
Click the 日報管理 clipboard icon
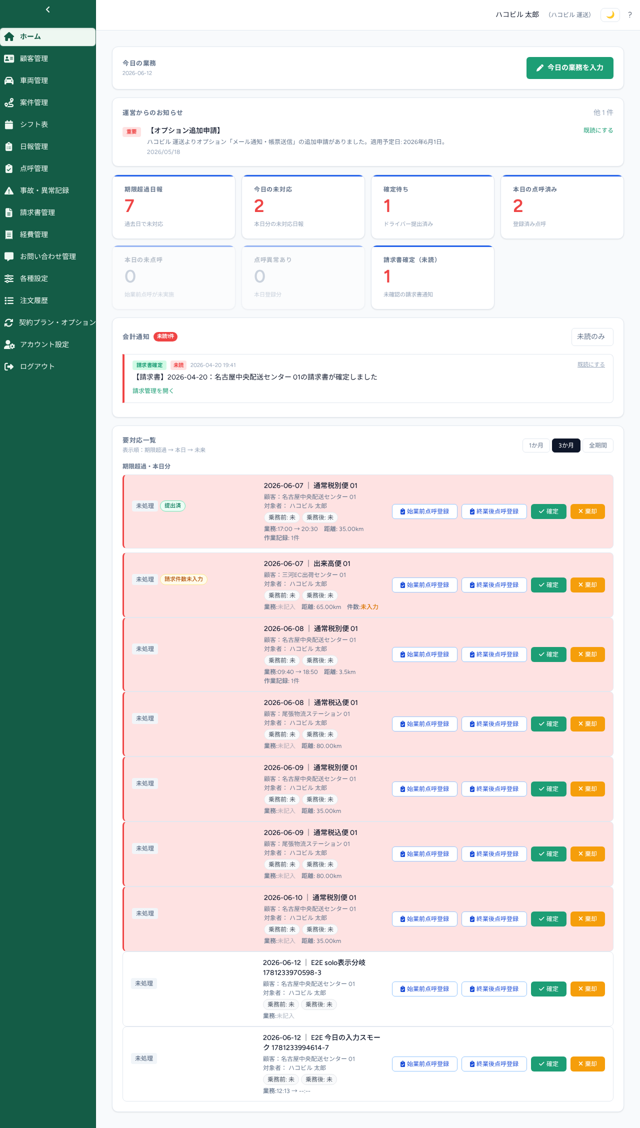click(x=9, y=146)
